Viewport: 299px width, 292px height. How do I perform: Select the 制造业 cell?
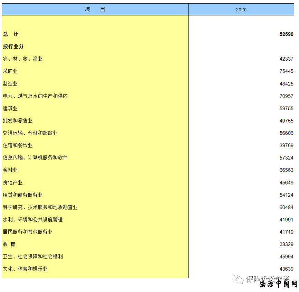tap(10, 84)
